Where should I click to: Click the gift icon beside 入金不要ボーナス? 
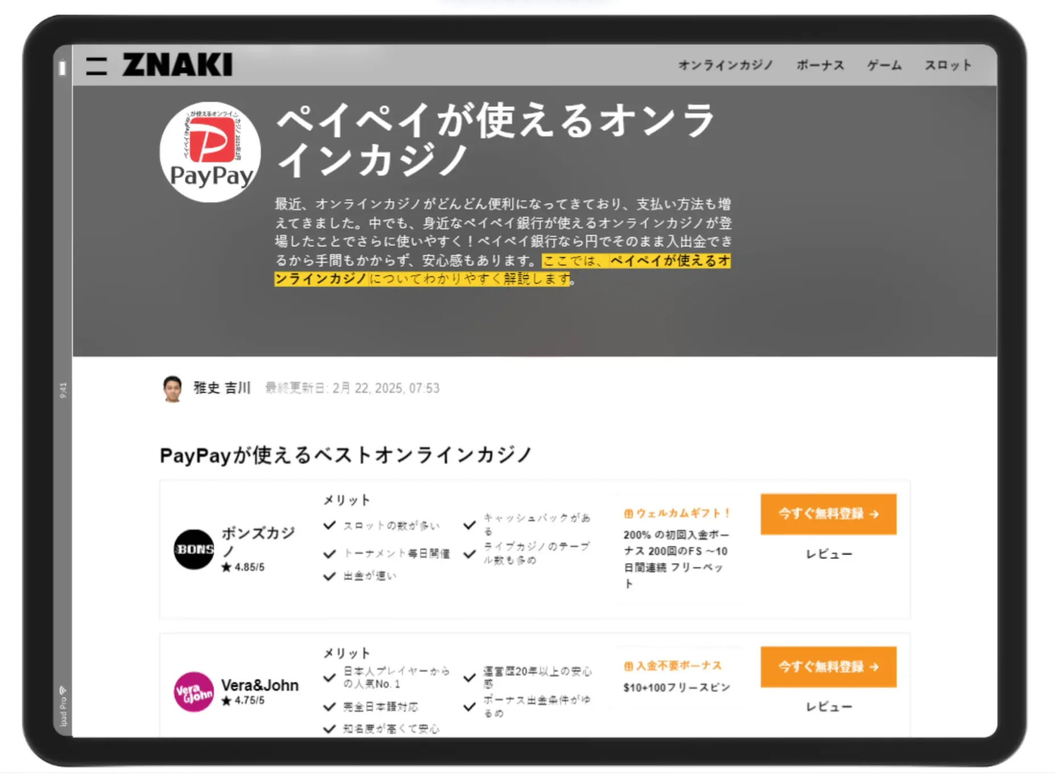(x=628, y=666)
